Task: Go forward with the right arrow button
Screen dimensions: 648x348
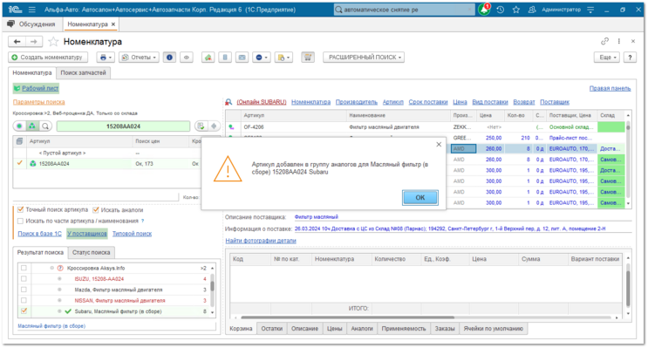Action: [33, 41]
